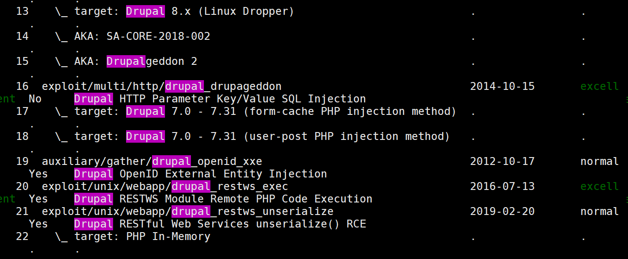Click the green 'excell' rank on row 16
Image resolution: width=628 pixels, height=259 pixels.
[600, 86]
